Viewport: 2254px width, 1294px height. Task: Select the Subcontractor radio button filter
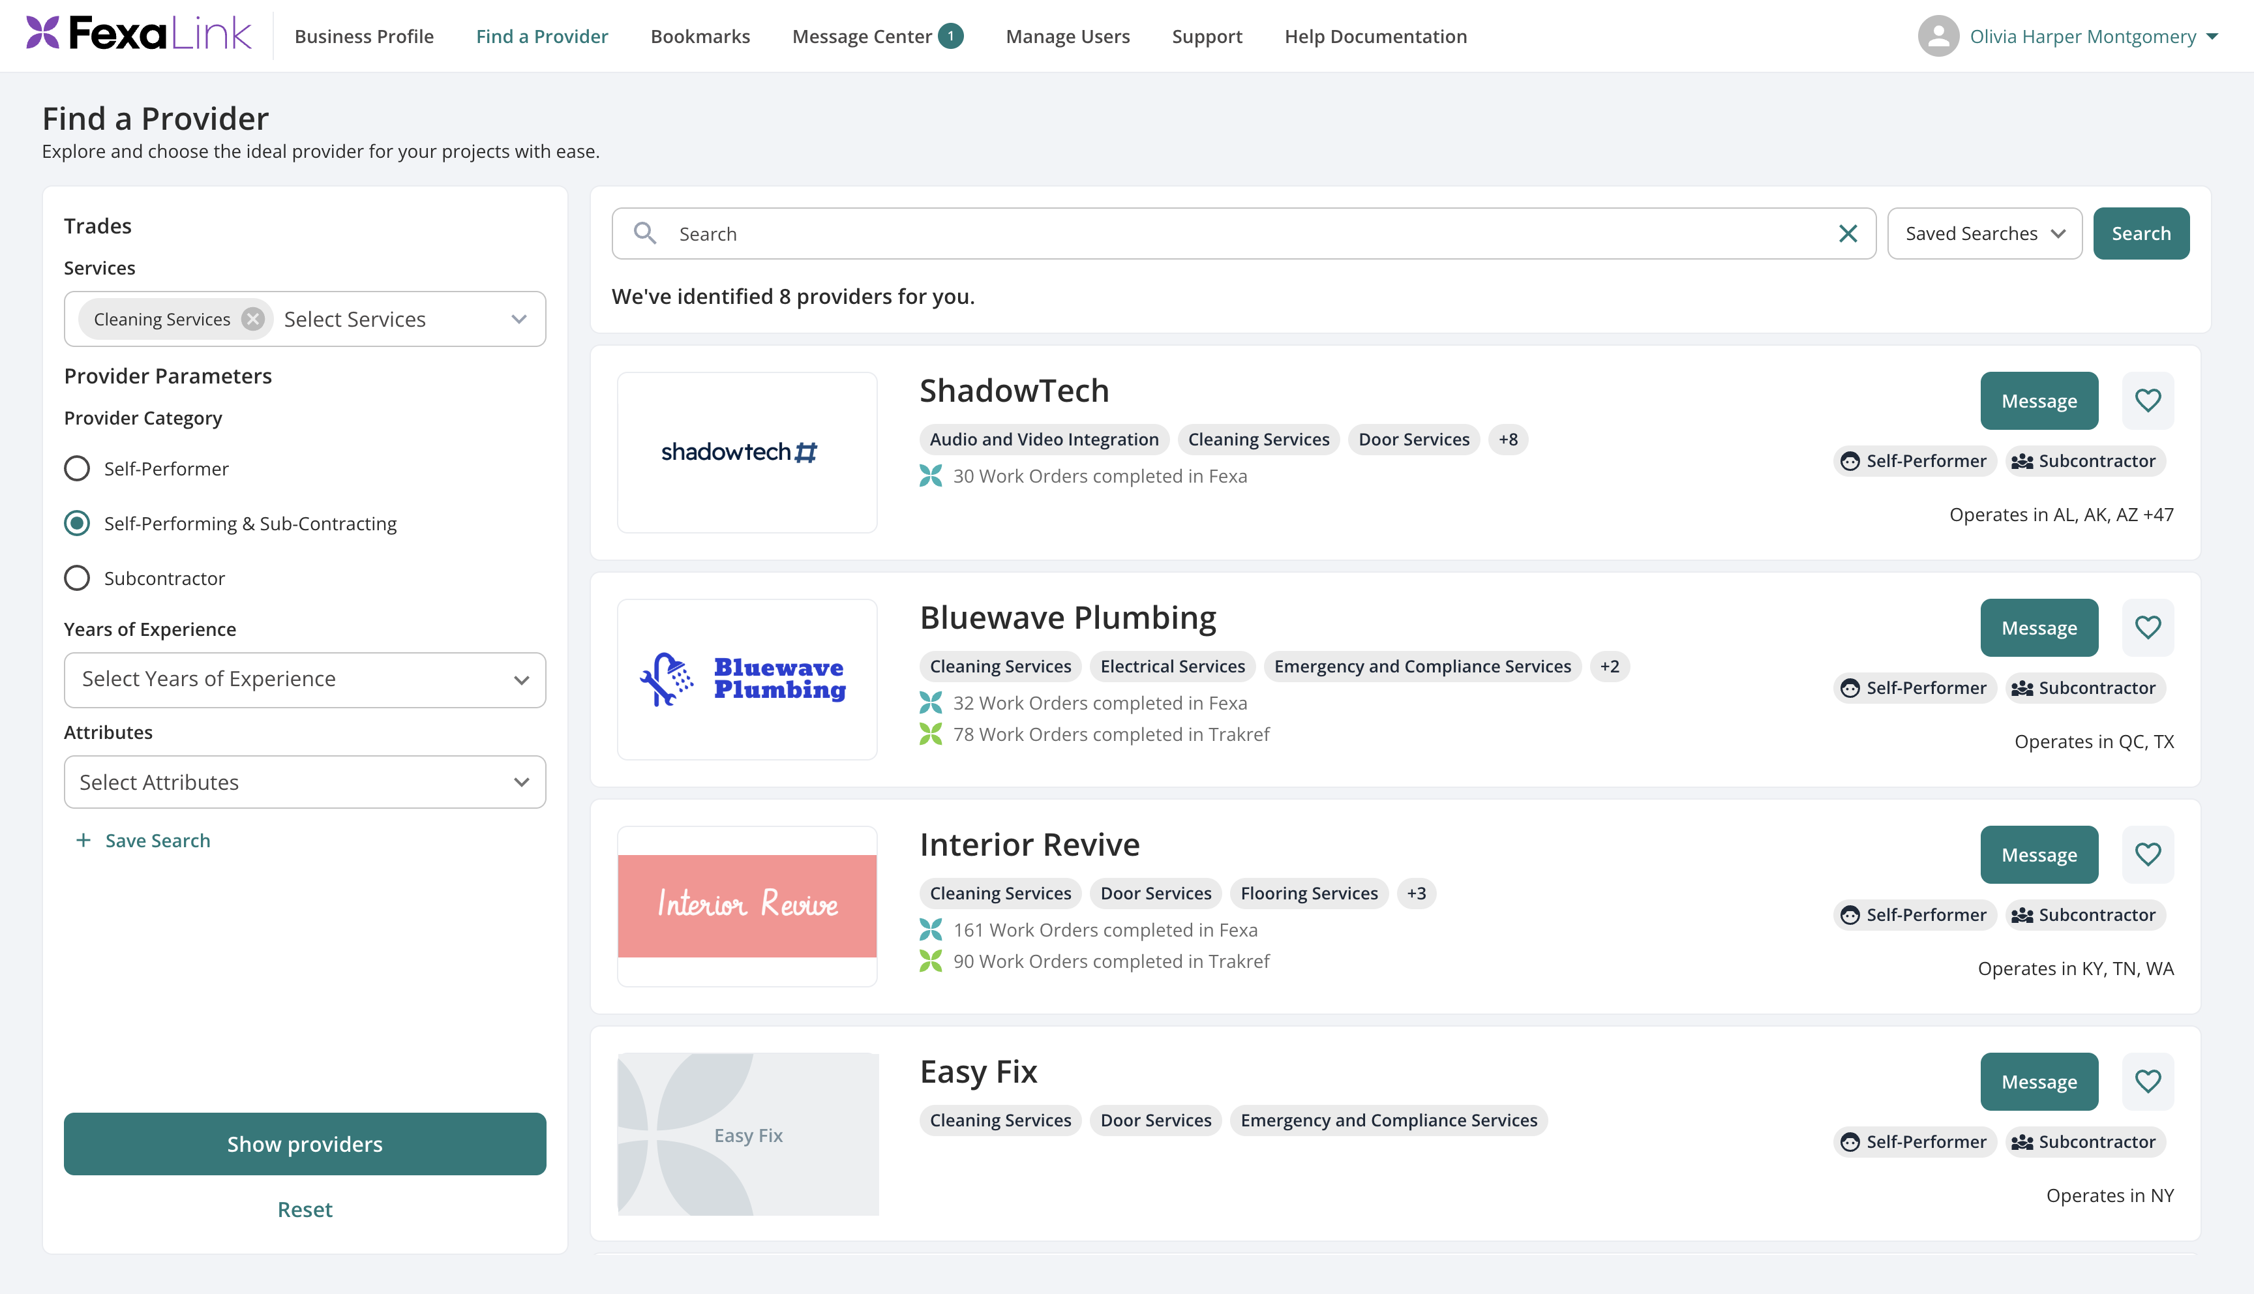click(78, 578)
